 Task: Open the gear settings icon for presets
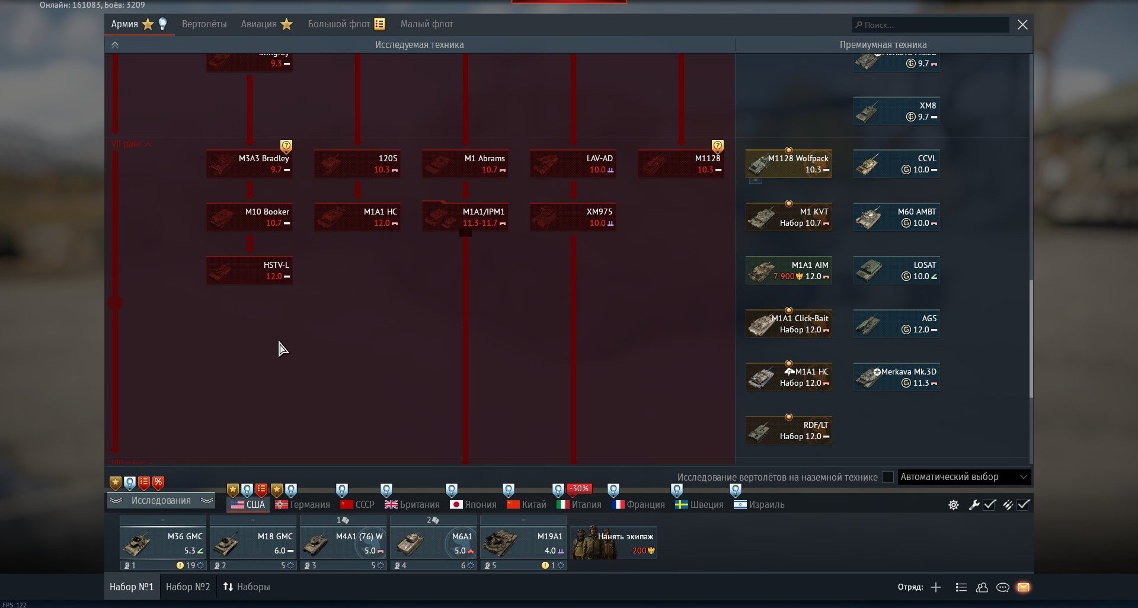click(954, 505)
